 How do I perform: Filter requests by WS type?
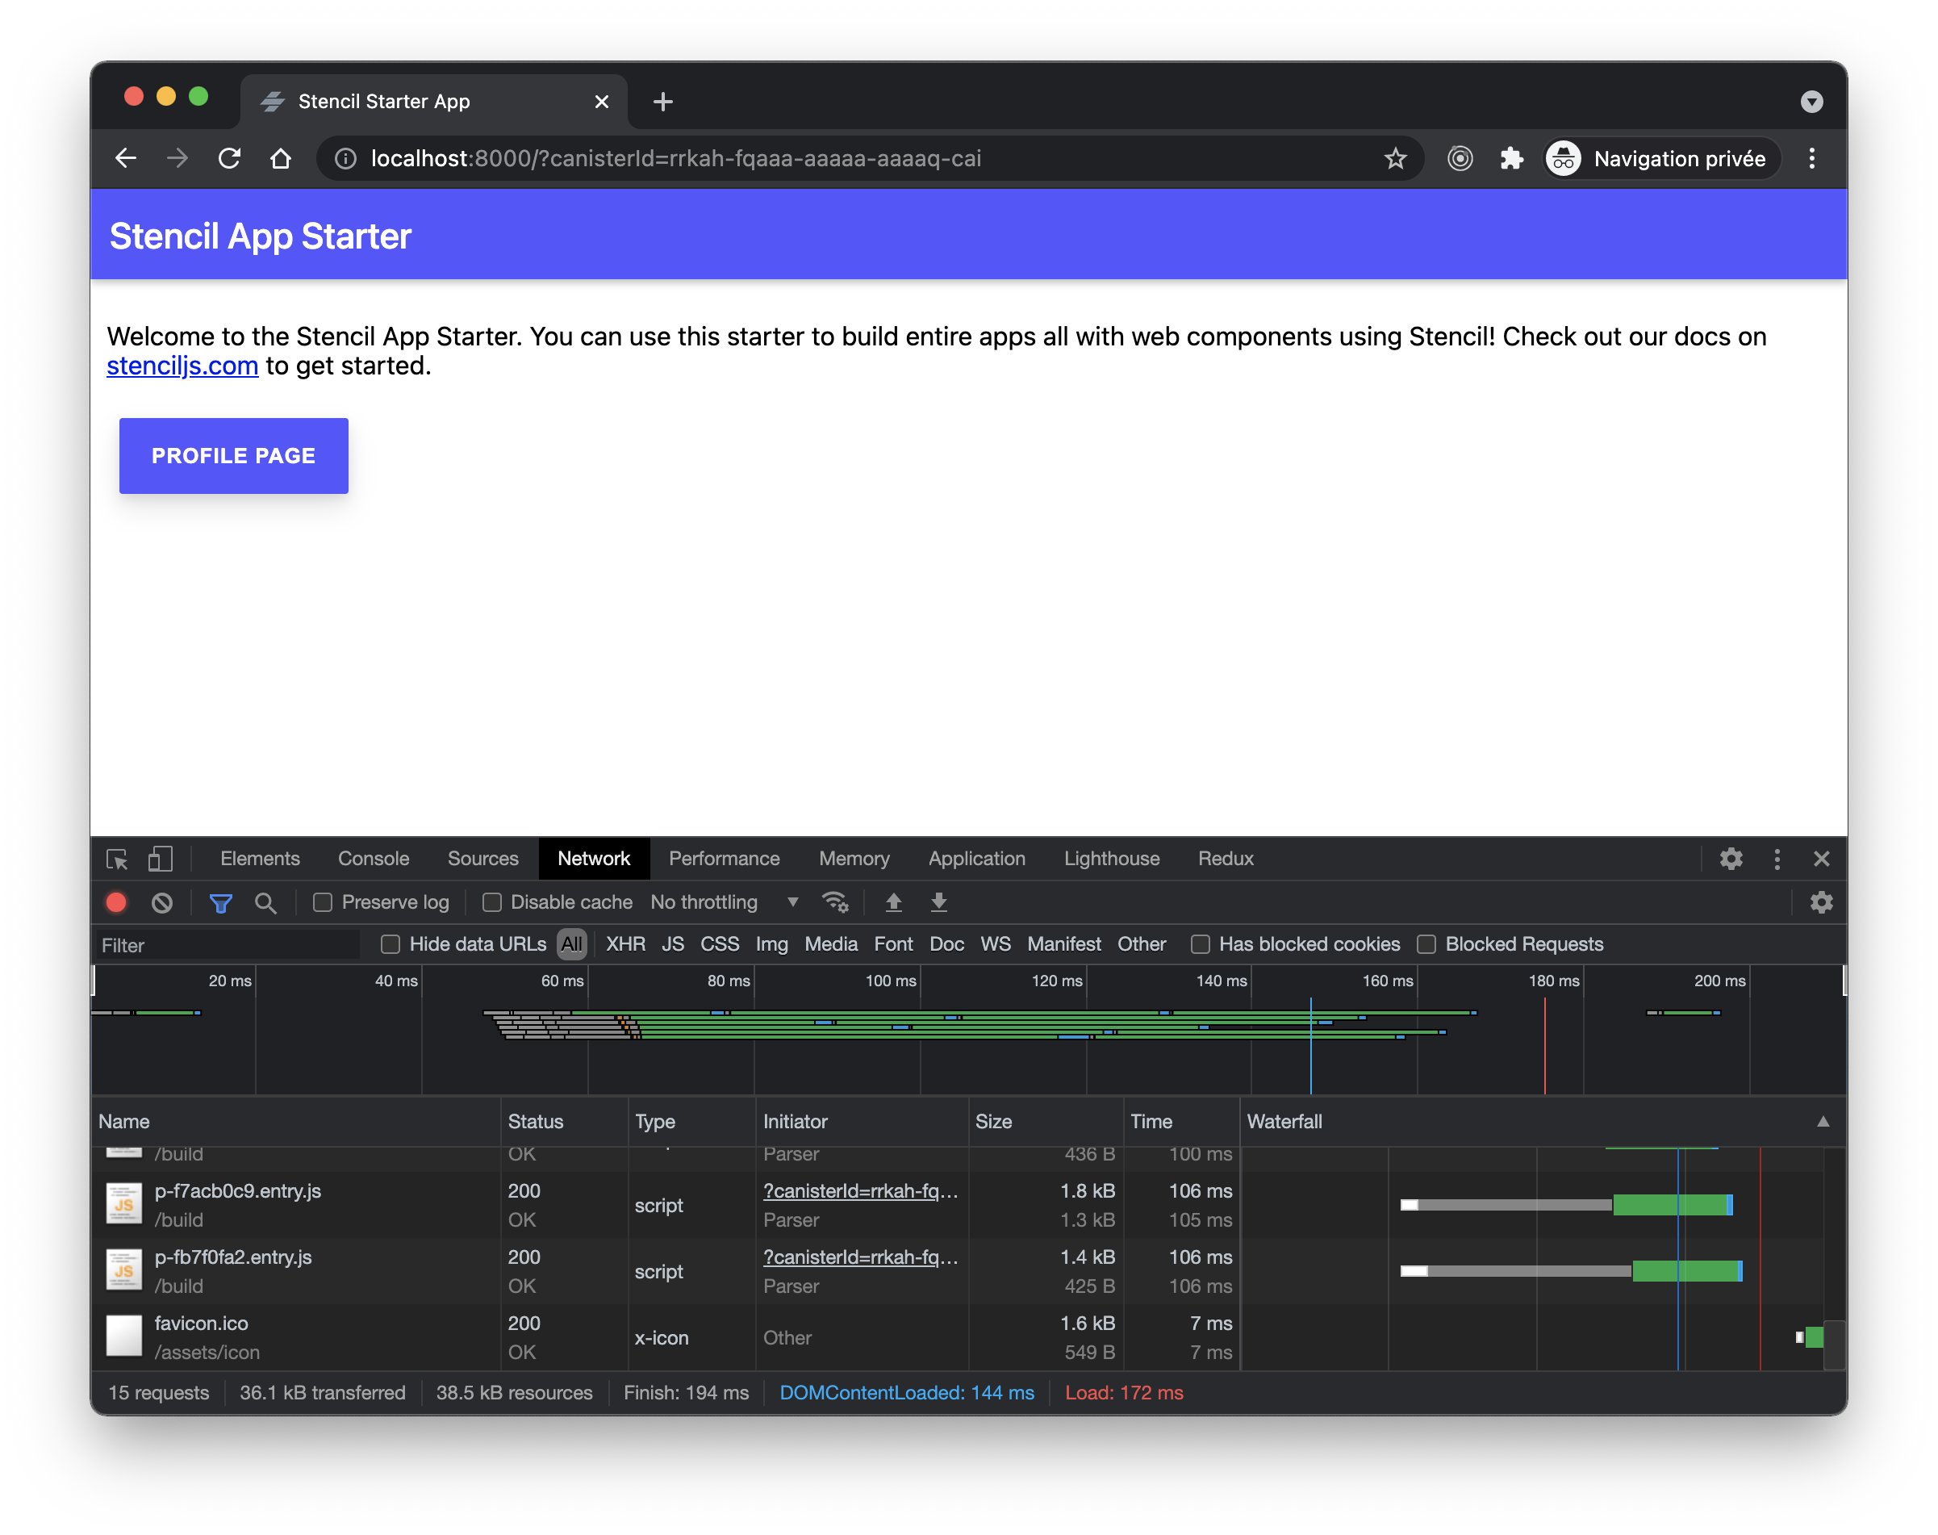(995, 943)
